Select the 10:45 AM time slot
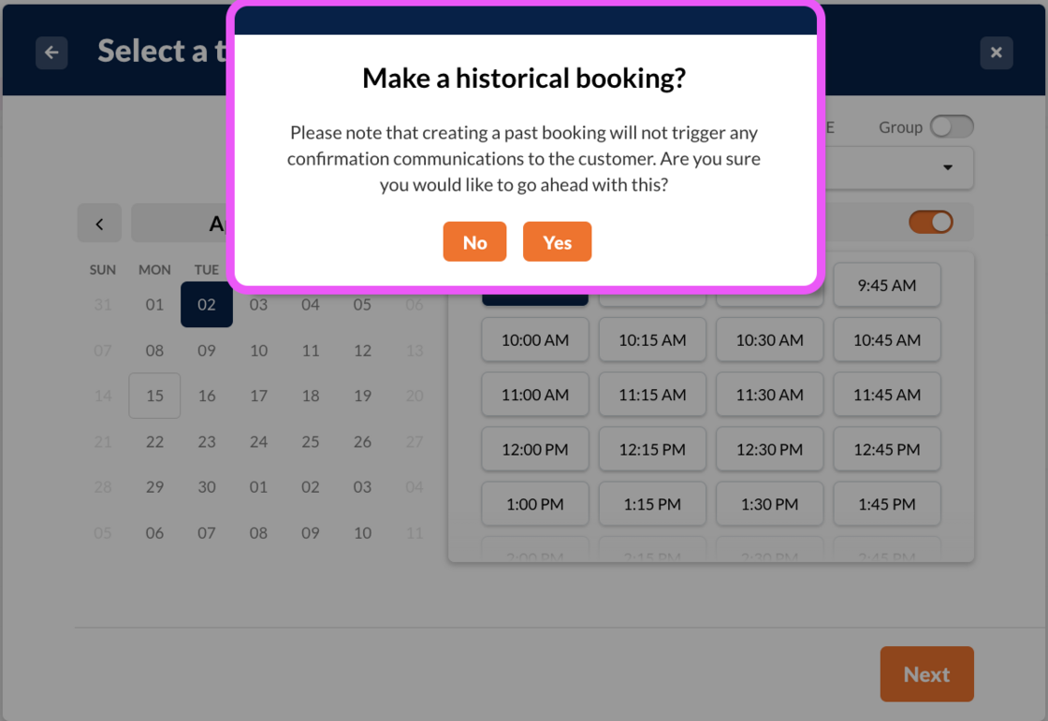 point(886,340)
